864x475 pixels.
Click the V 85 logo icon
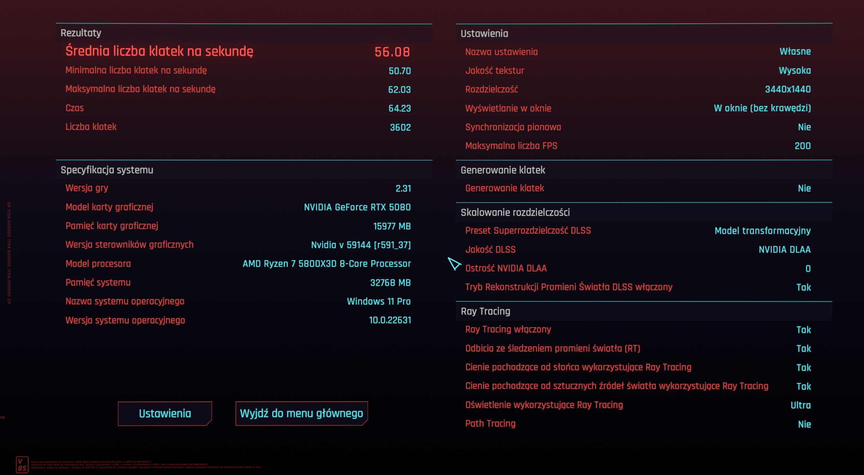22,465
